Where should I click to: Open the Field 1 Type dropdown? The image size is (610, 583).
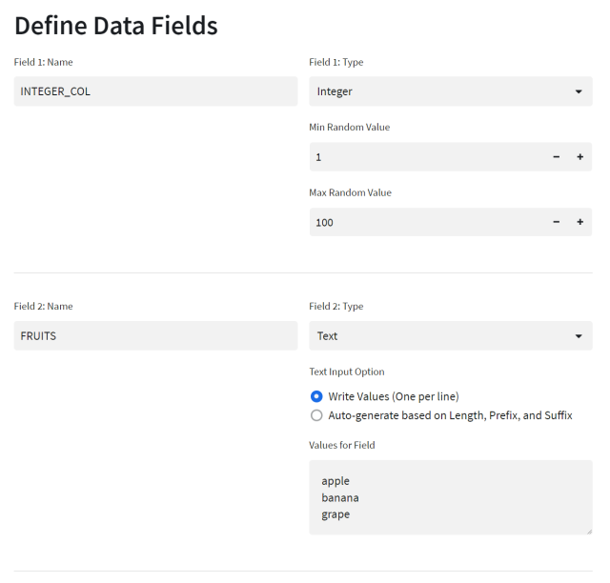[450, 91]
